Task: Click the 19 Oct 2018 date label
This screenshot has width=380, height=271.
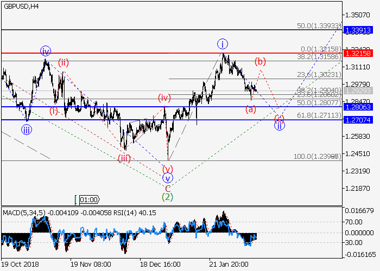Action: coord(20,264)
